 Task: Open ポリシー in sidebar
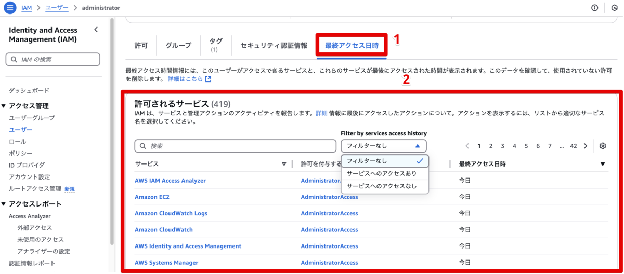(20, 153)
